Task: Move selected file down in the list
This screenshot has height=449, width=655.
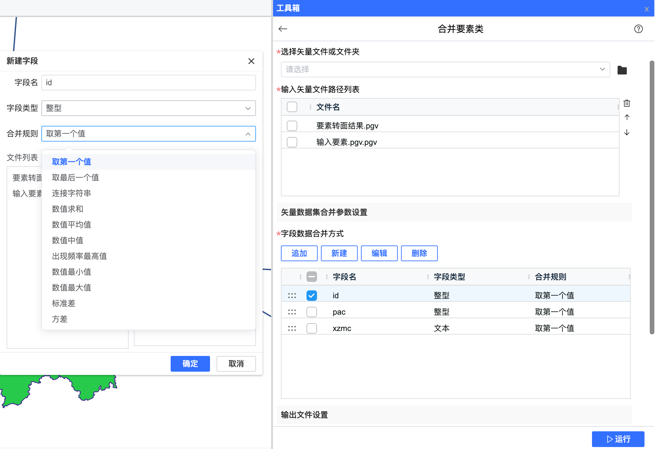Action: [x=626, y=132]
